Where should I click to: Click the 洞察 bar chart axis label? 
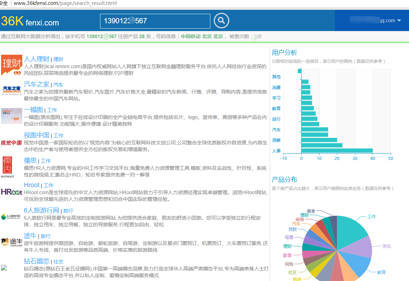[x=276, y=140]
